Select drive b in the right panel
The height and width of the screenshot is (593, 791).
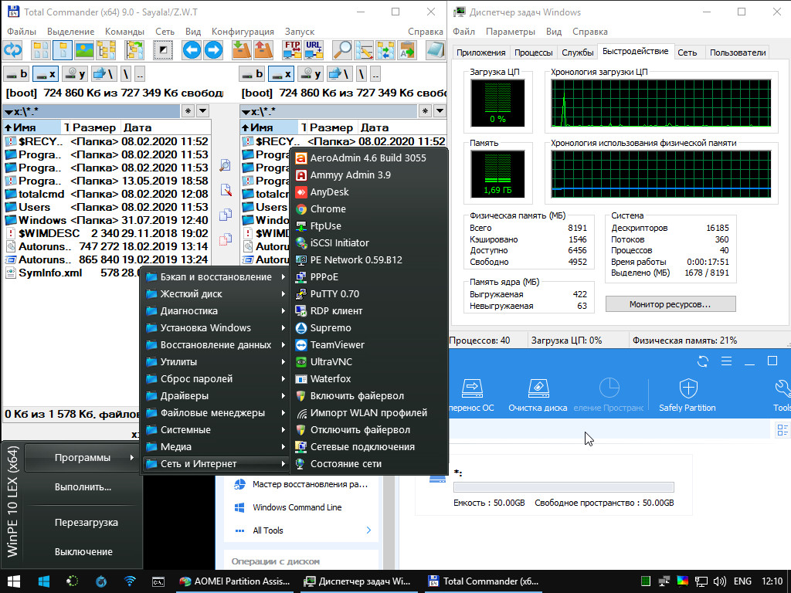[x=254, y=74]
